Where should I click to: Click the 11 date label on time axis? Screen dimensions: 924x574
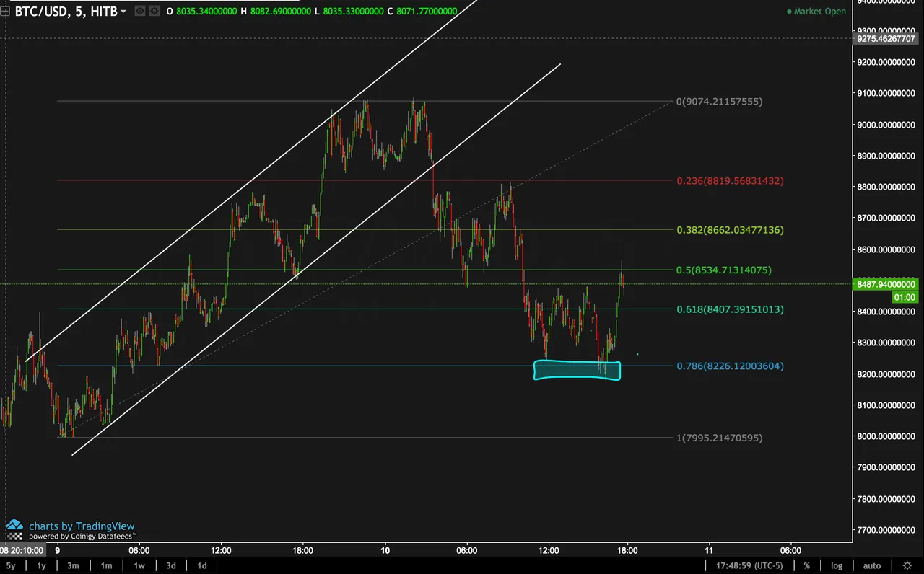(x=710, y=550)
